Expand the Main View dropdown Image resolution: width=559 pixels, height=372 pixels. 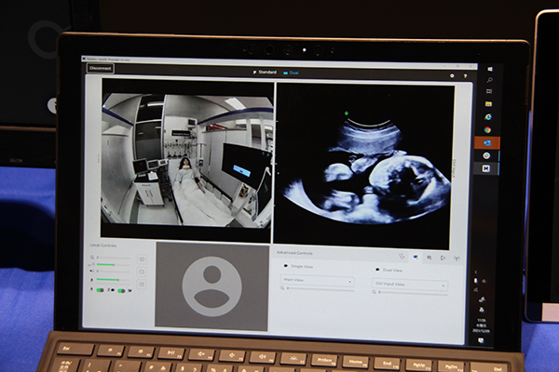click(317, 280)
